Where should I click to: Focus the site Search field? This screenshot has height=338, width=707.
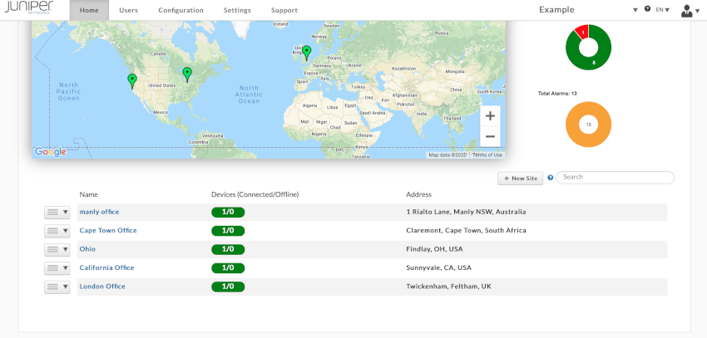615,178
